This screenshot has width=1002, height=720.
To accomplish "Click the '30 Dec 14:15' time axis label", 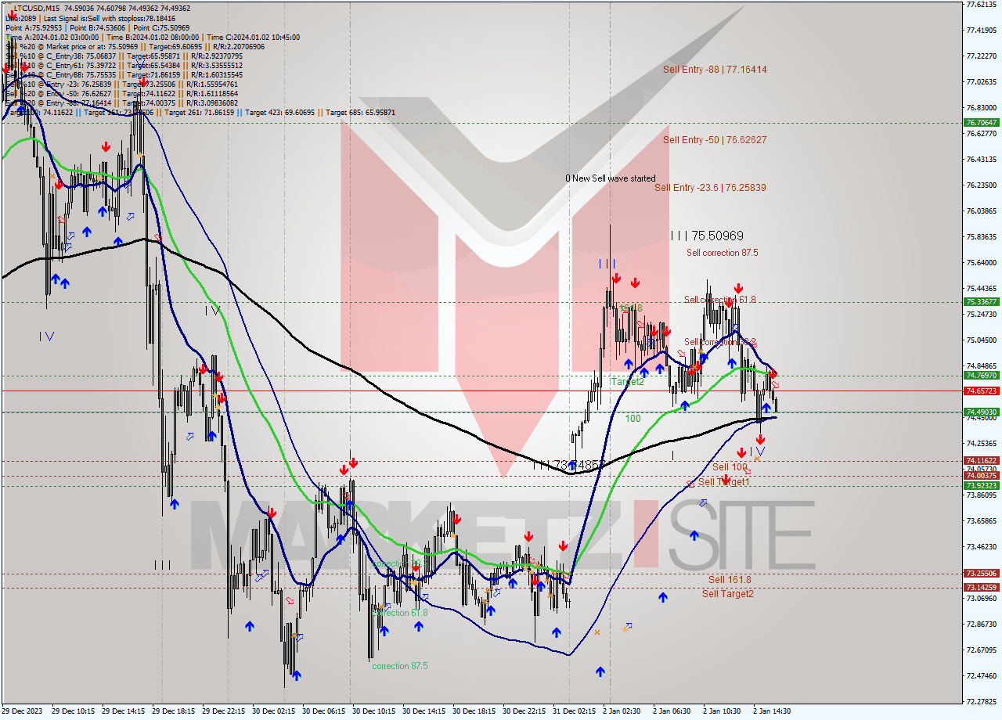I will [x=423, y=711].
